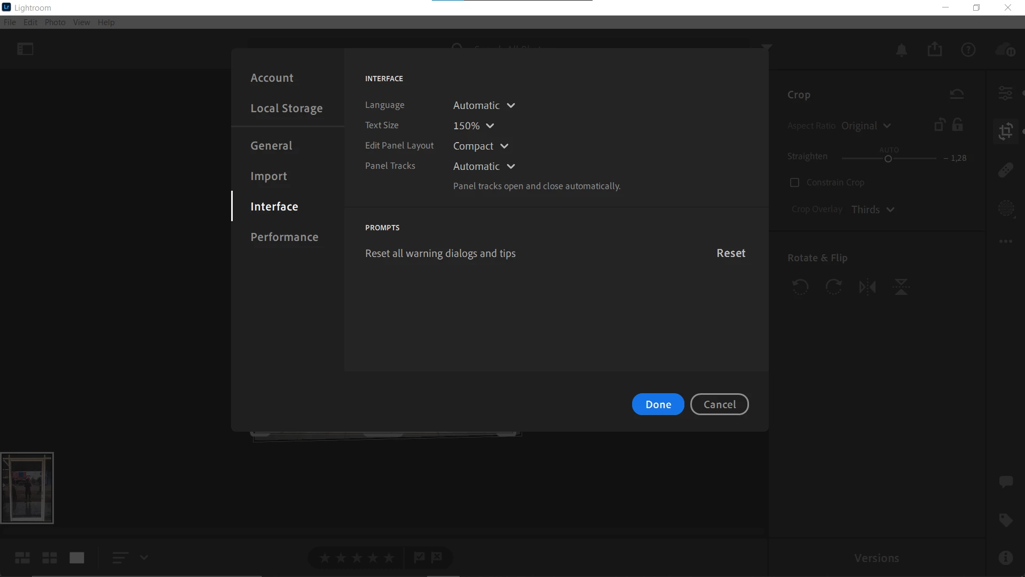Switch to single photo Detail view
Viewport: 1025px width, 577px height.
(x=77, y=558)
